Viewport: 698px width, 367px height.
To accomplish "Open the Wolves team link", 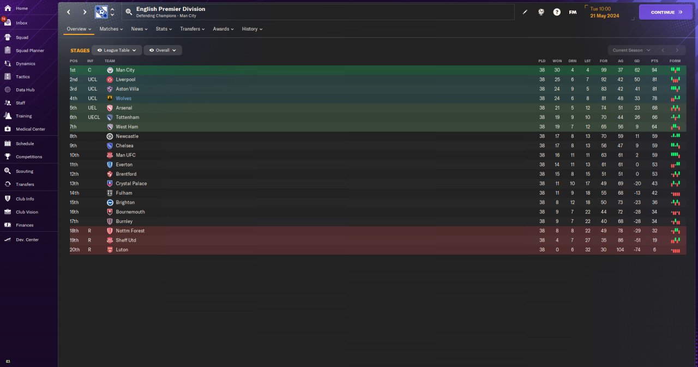I will [x=123, y=99].
